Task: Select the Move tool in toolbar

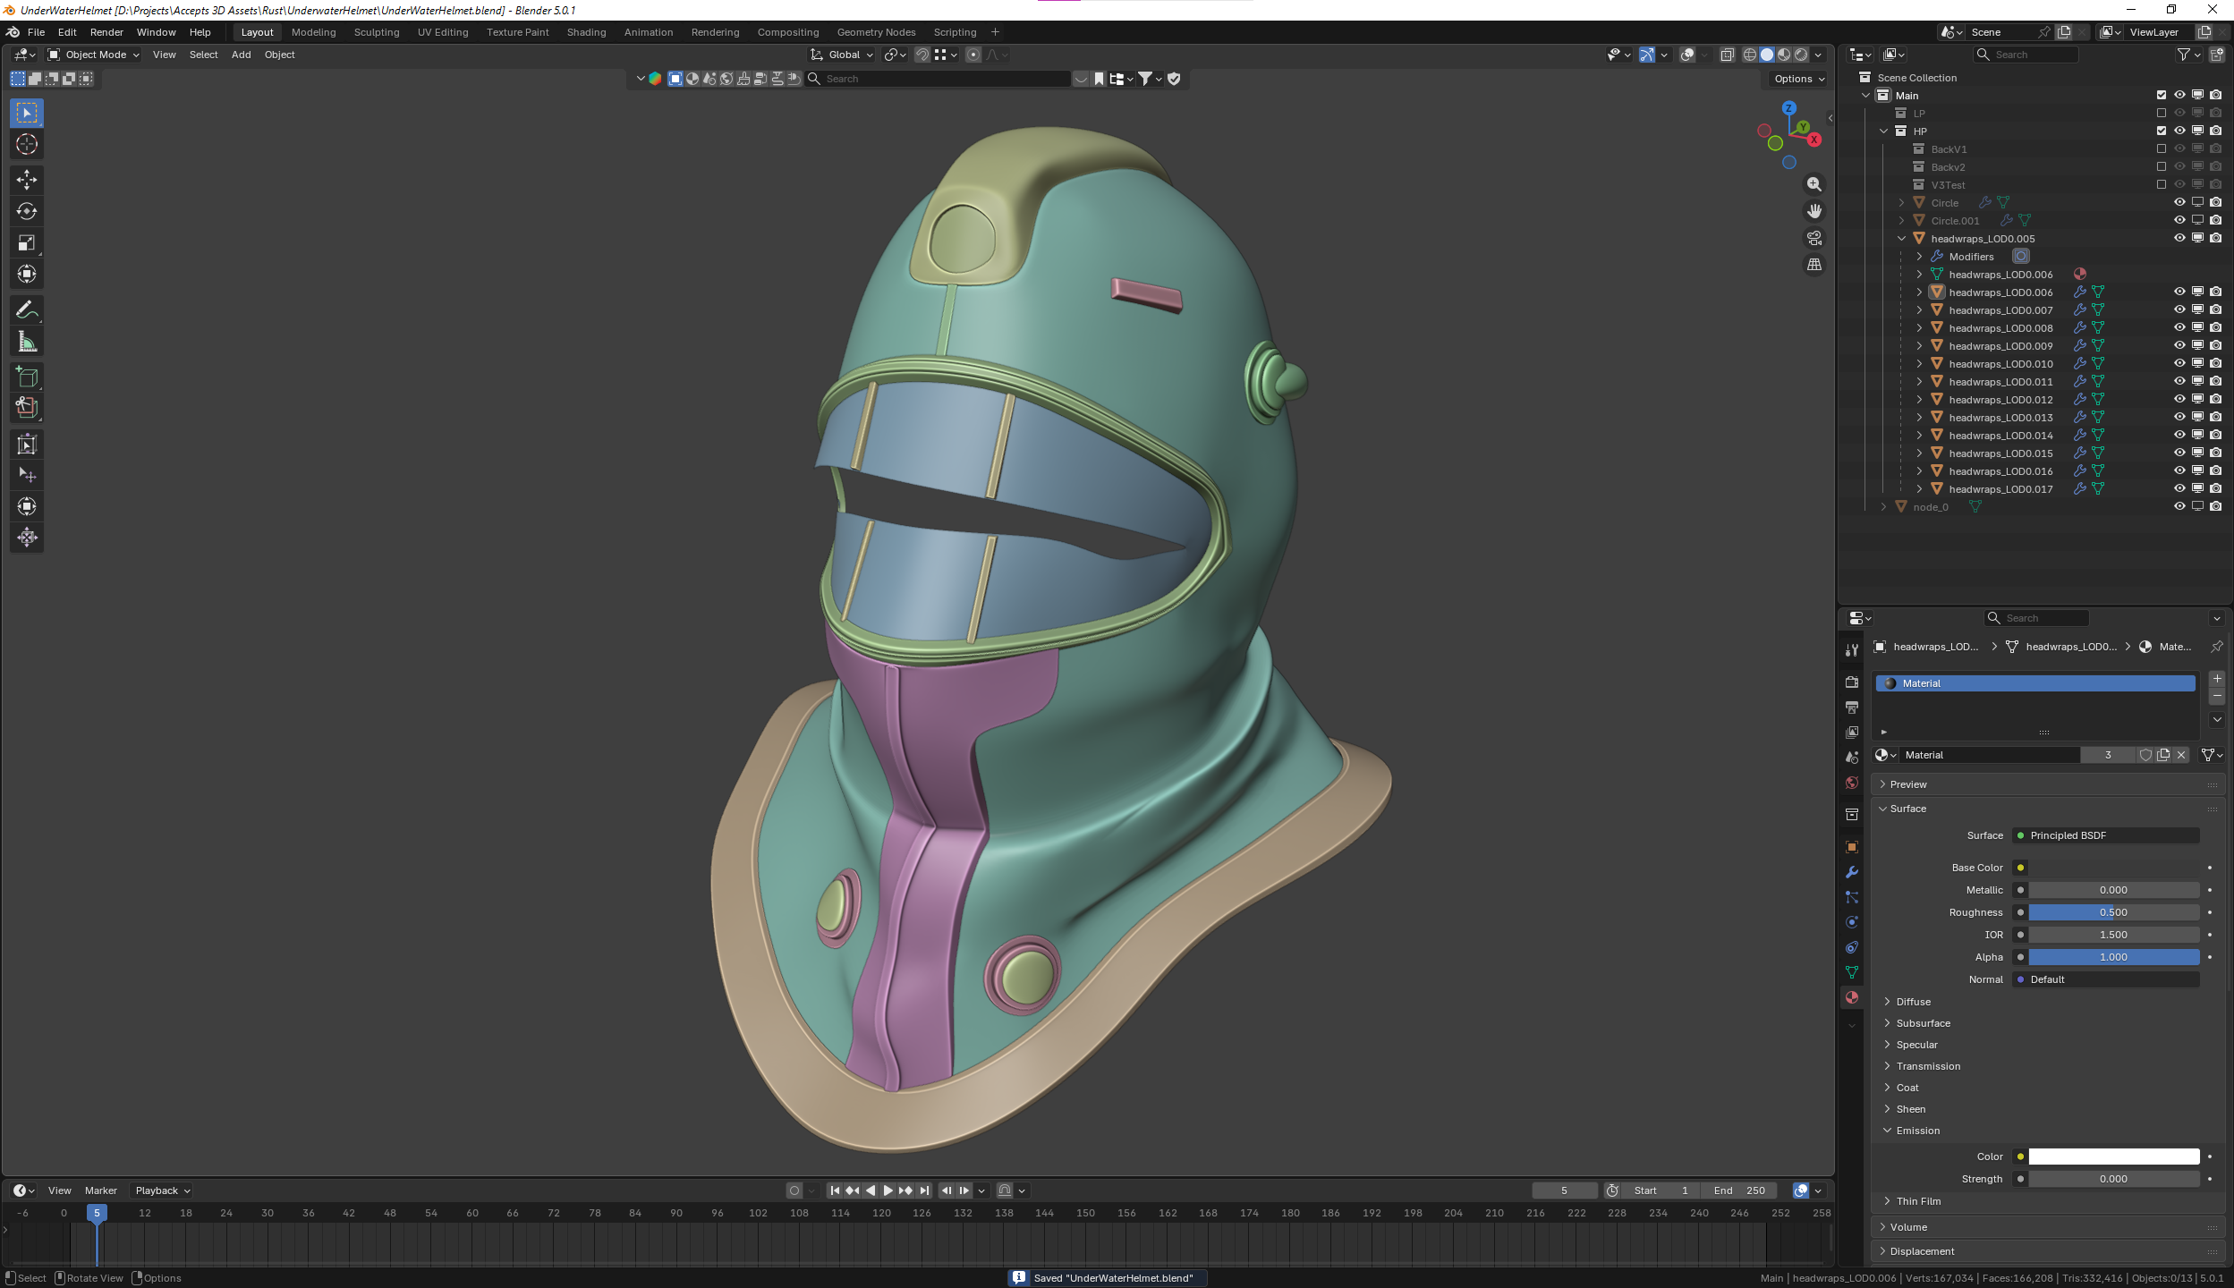Action: point(27,180)
